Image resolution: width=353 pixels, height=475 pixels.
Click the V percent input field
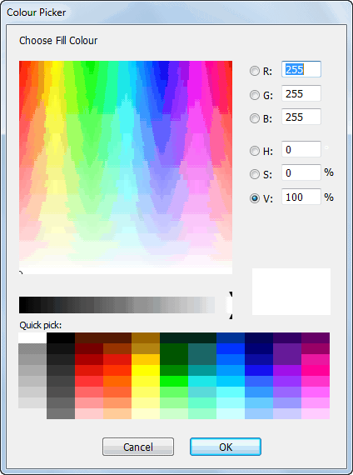[301, 197]
